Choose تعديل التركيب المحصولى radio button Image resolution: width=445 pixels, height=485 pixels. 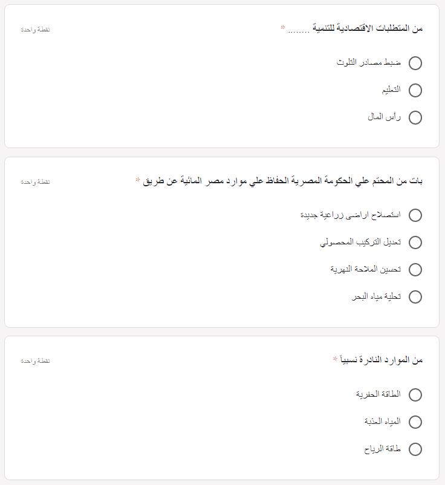(x=415, y=242)
